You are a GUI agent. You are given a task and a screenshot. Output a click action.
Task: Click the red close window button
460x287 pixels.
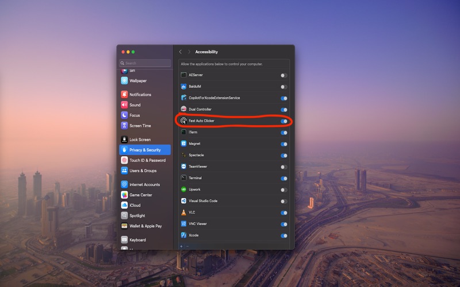click(x=123, y=52)
